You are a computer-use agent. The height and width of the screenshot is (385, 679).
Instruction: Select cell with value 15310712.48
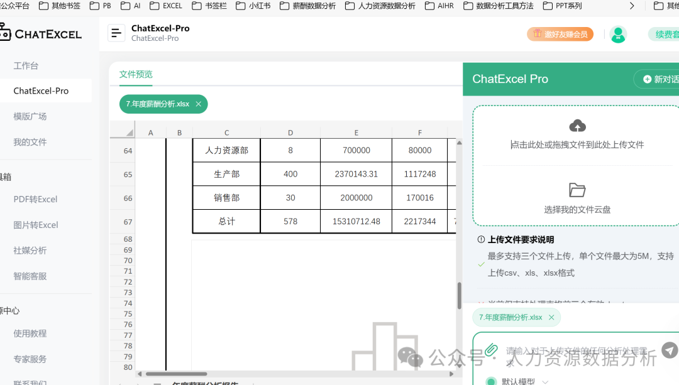click(356, 222)
